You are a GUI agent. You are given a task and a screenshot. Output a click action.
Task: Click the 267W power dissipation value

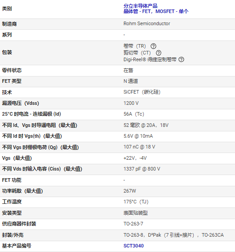point(130,191)
